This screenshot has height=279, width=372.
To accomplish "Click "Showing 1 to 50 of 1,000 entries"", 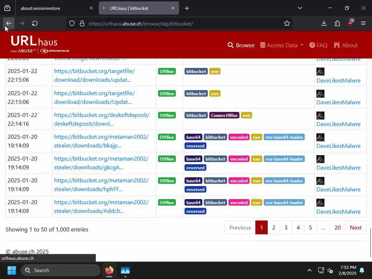I will click(x=47, y=230).
